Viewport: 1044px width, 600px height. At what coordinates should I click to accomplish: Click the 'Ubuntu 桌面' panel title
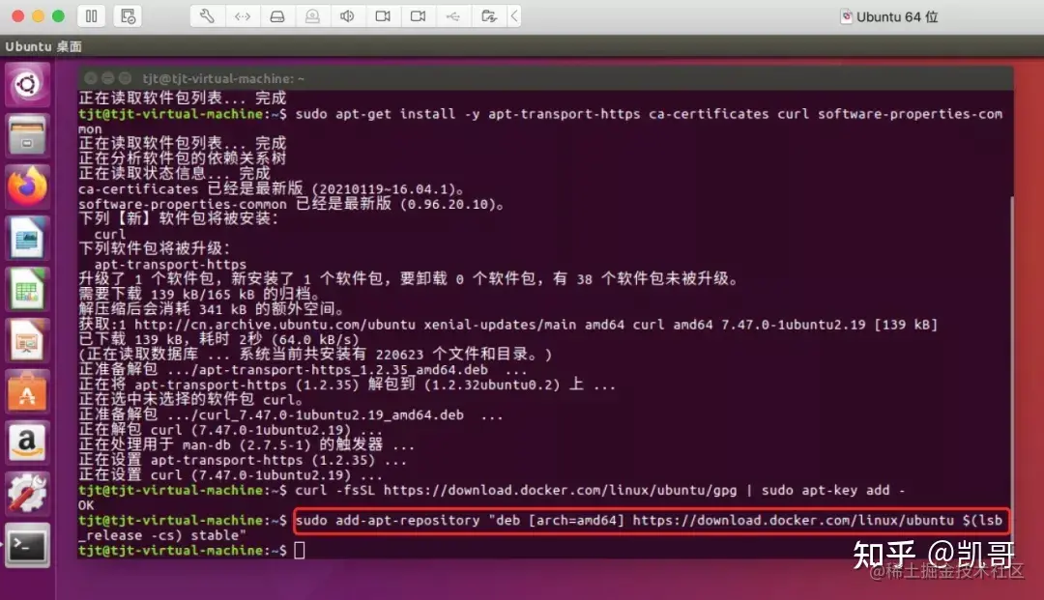[x=43, y=46]
